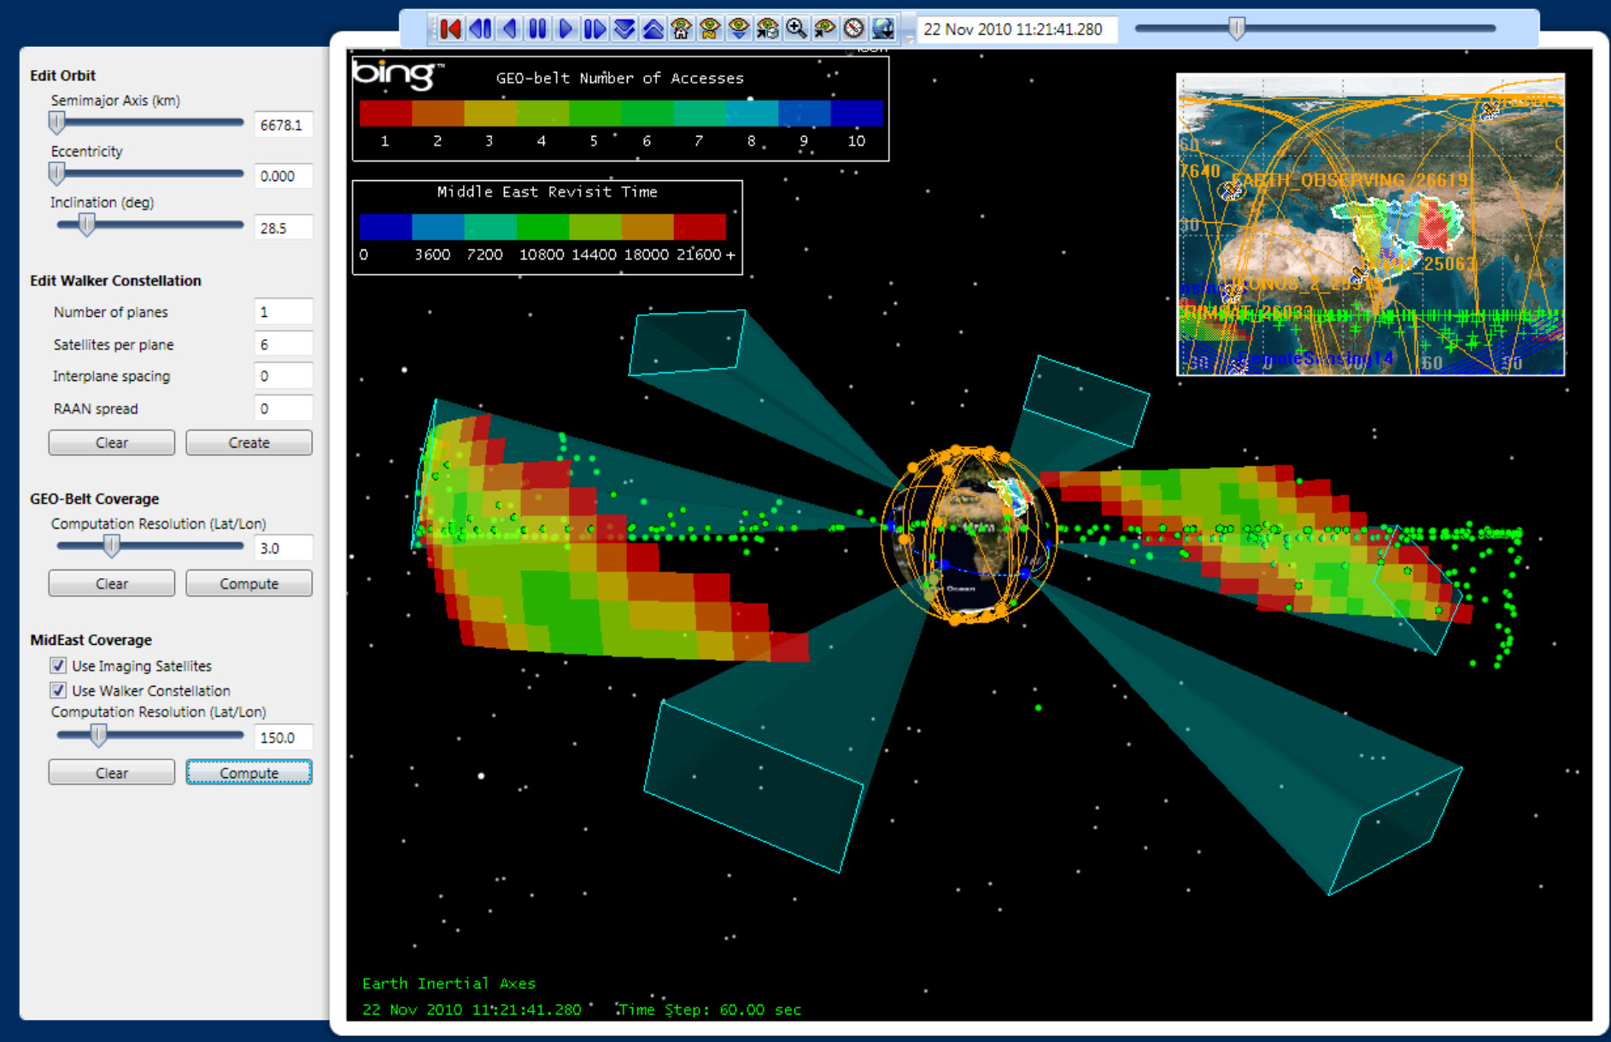
Task: Increase the animation time step
Action: pos(653,29)
